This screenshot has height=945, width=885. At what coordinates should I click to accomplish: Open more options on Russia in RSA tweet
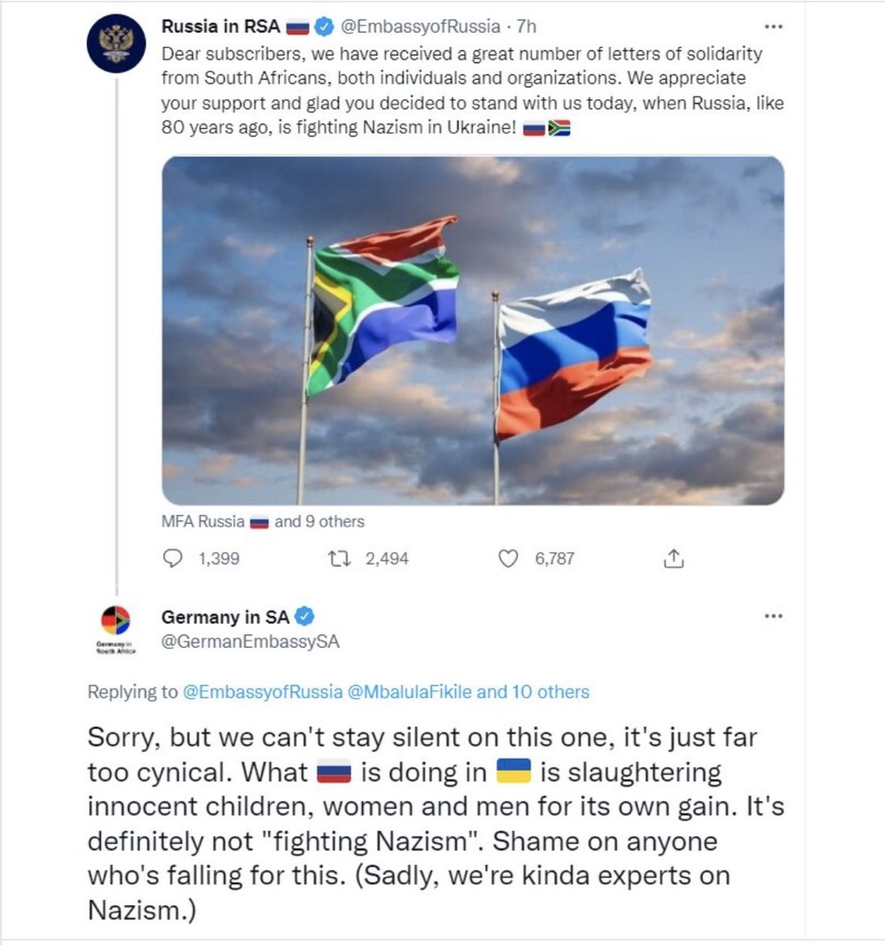773,27
